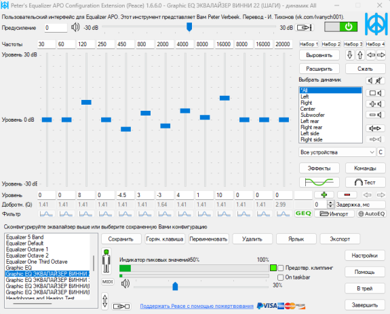This screenshot has height=314, width=390.
Task: Enable the Предотвр. клиппинг checkbox
Action: 281,268
